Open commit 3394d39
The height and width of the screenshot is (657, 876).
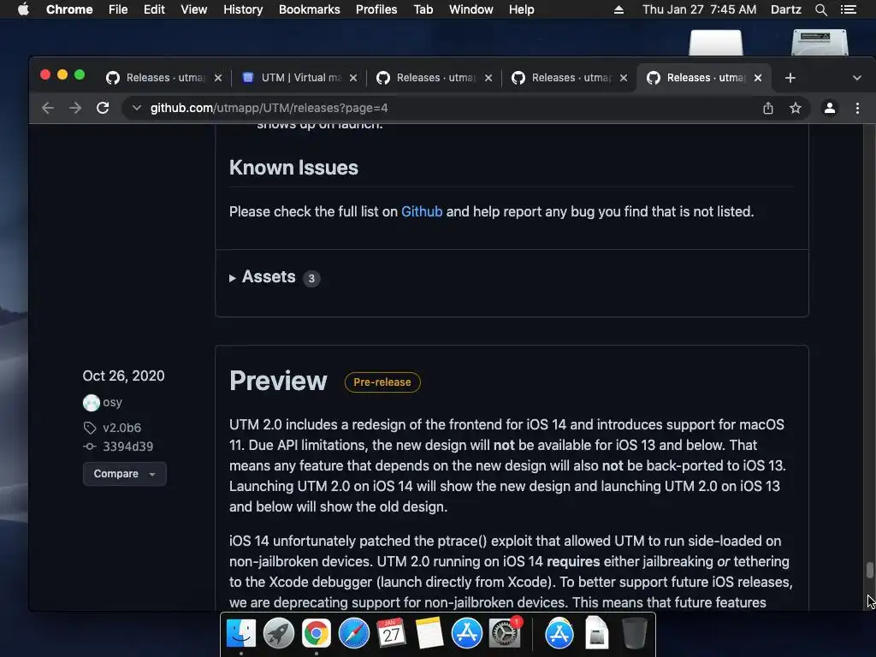click(128, 447)
